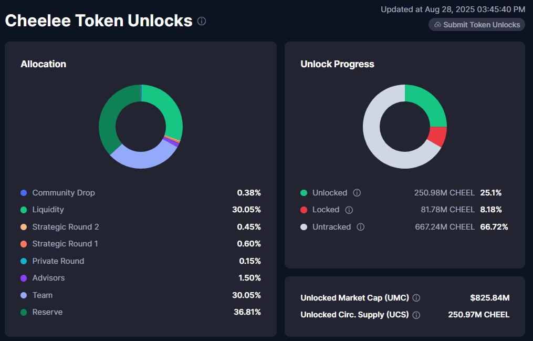This screenshot has height=341, width=533.
Task: Click the Advisors purple legend dot
Action: [24, 278]
